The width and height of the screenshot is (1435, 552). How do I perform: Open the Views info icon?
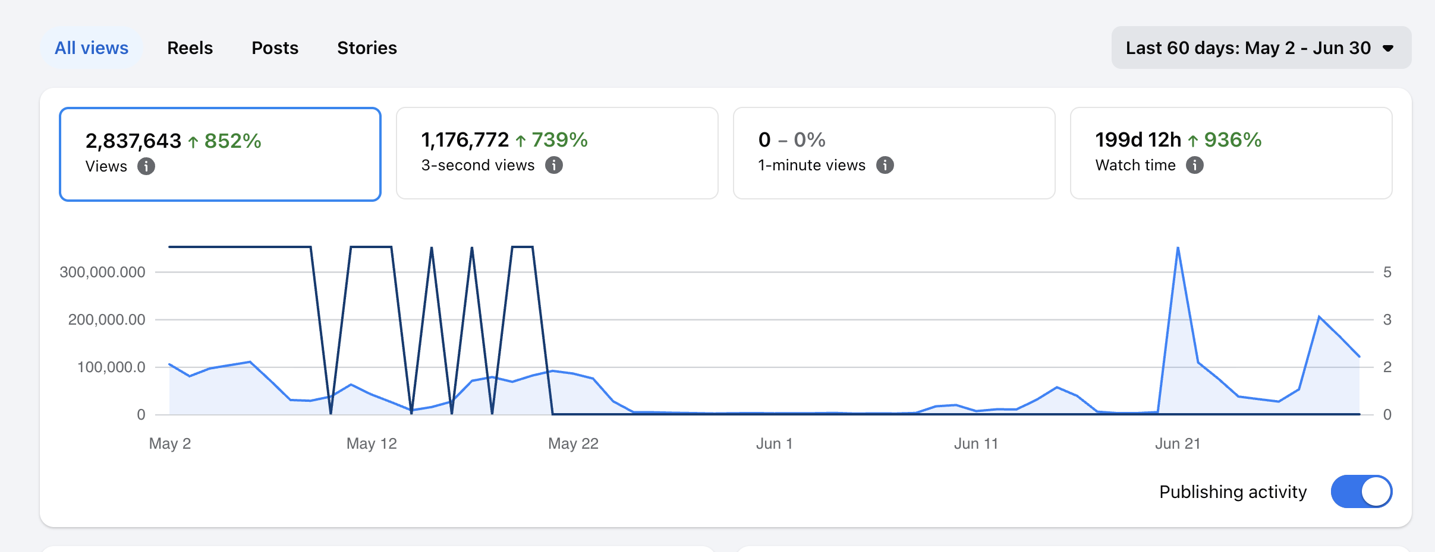[146, 166]
